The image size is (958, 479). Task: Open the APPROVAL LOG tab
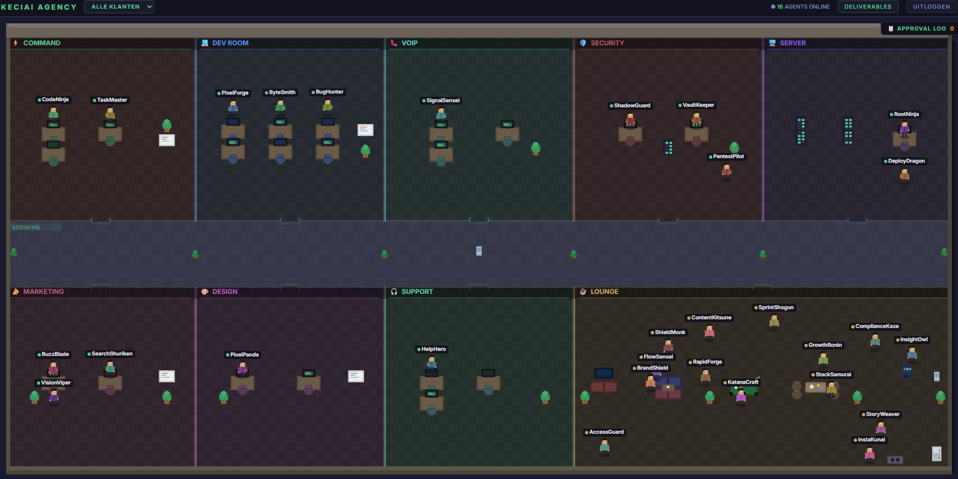click(919, 28)
